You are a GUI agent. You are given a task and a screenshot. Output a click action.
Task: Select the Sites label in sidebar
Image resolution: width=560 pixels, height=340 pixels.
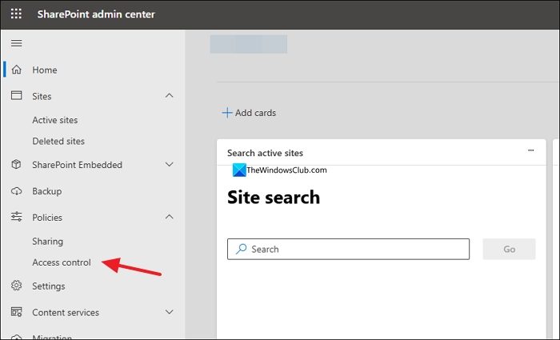pyautogui.click(x=42, y=97)
